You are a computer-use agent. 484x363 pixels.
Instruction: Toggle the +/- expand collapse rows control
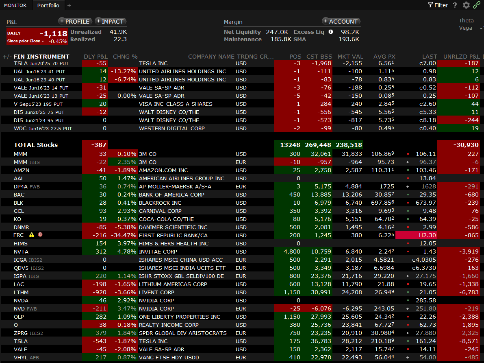point(7,57)
